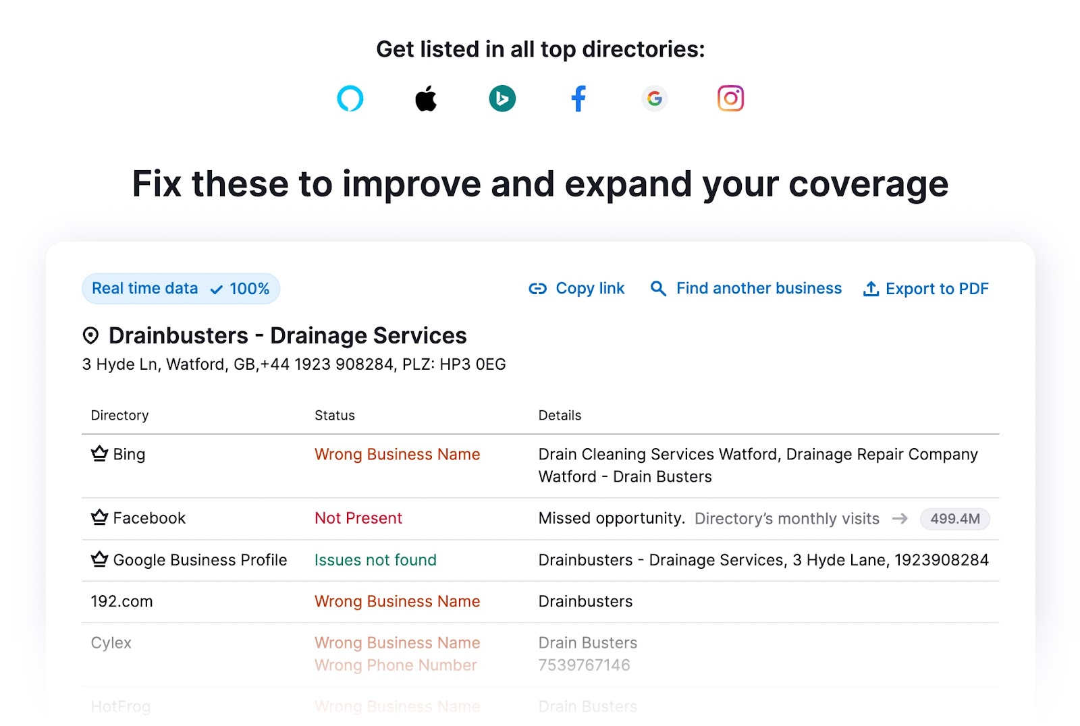Viewport: 1080px width, 726px height.
Task: Click the Bing logo in the directory row
Action: pyautogui.click(x=502, y=98)
